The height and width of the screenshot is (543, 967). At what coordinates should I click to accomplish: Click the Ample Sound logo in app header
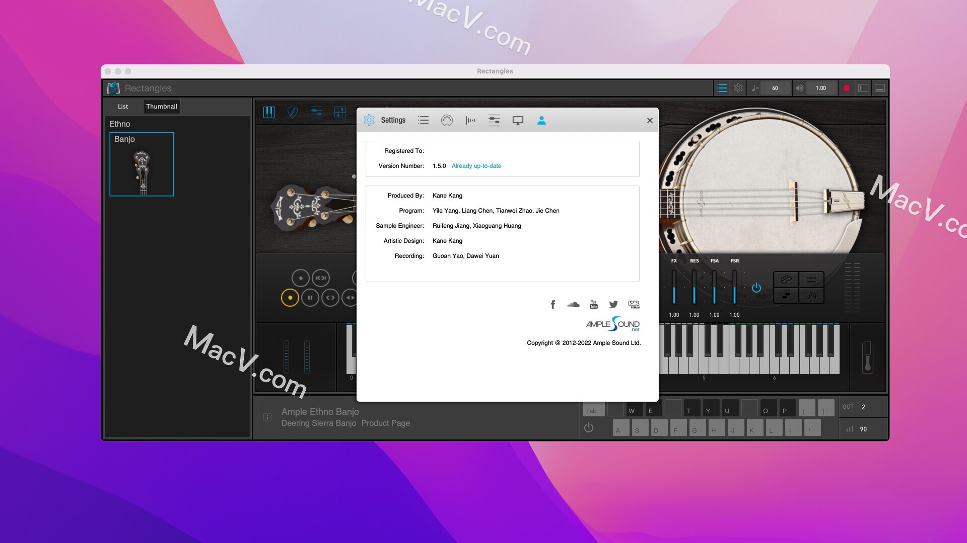pyautogui.click(x=113, y=88)
